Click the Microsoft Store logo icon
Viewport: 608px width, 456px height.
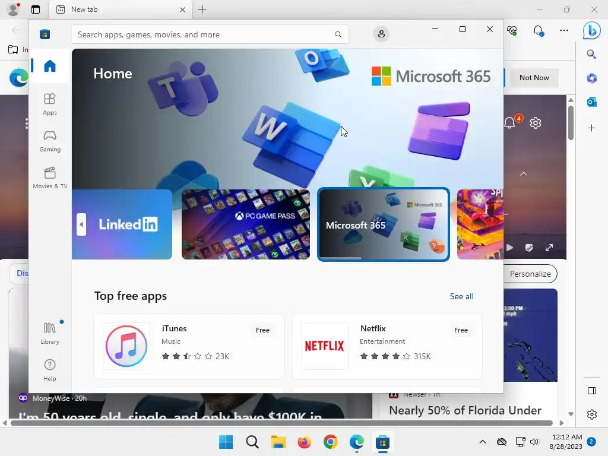coord(45,34)
